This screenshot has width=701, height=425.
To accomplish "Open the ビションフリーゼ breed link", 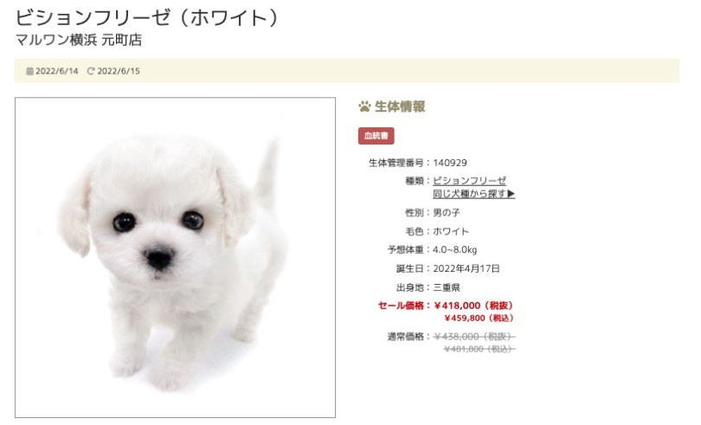I will (x=469, y=181).
